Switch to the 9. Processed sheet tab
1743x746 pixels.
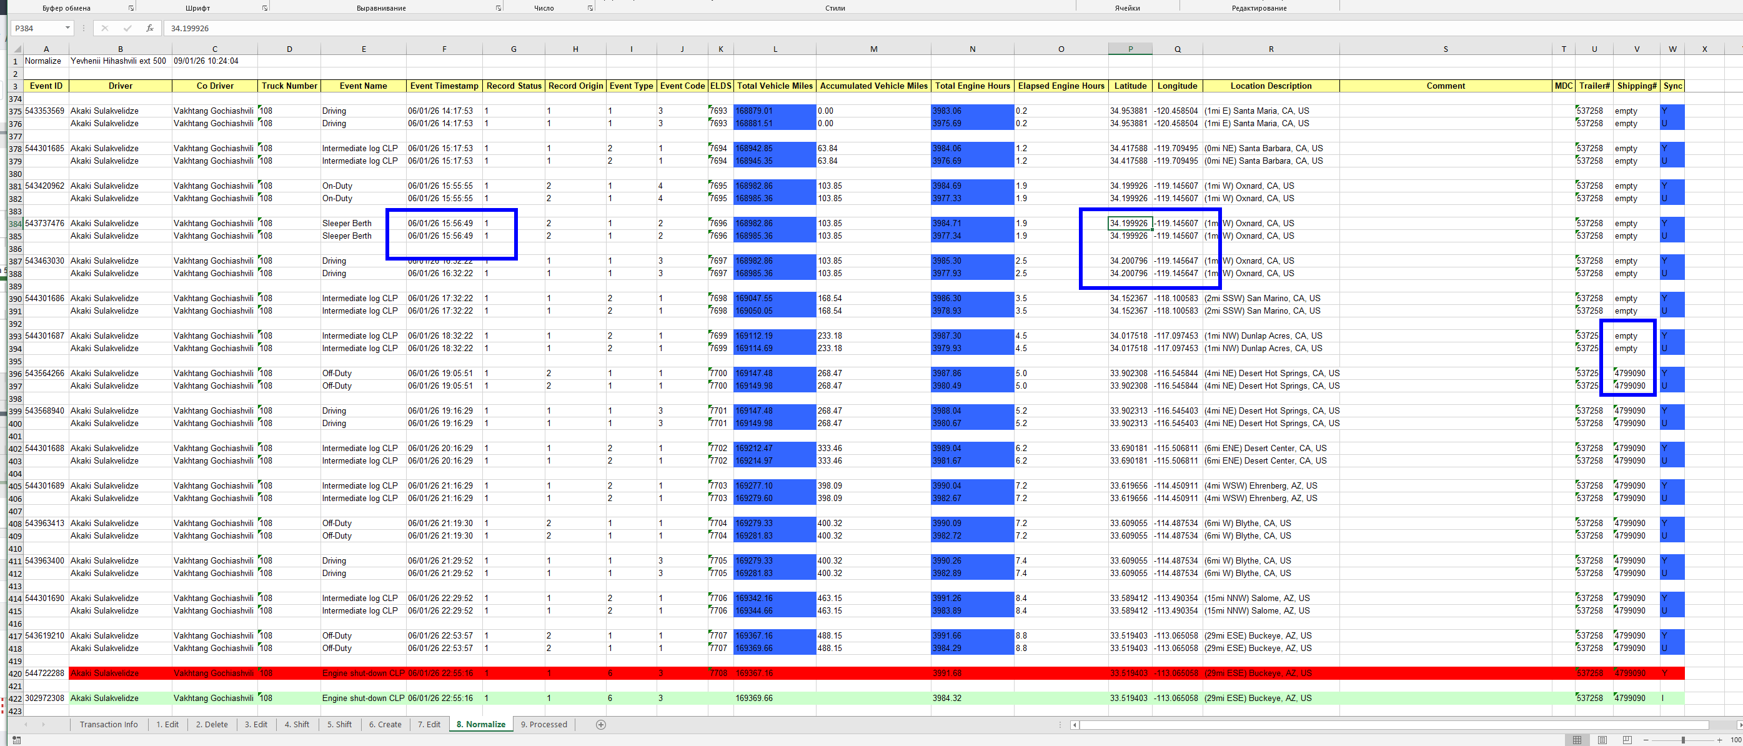544,724
